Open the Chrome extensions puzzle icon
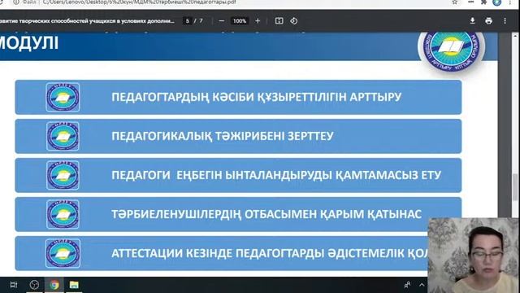The image size is (520, 293). click(484, 2)
